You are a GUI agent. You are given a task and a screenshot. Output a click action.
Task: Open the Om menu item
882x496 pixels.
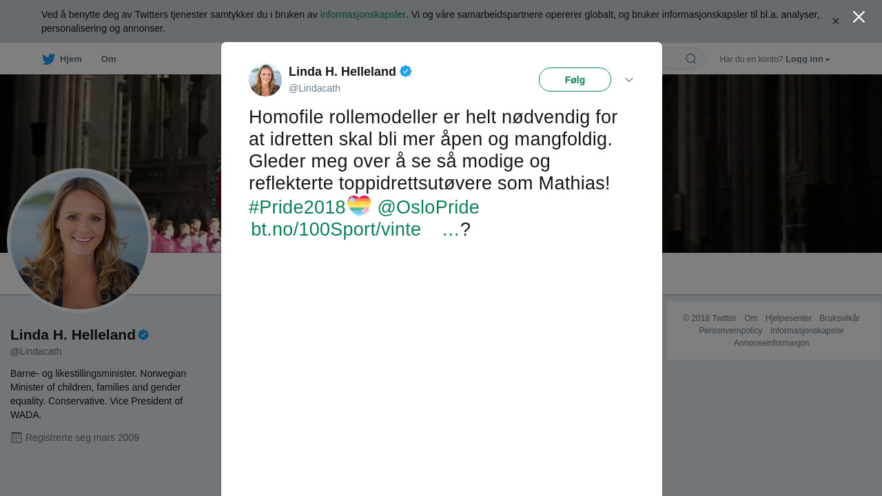(109, 59)
